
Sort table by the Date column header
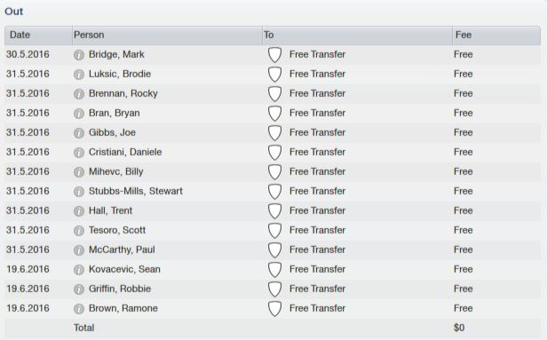(x=38, y=36)
